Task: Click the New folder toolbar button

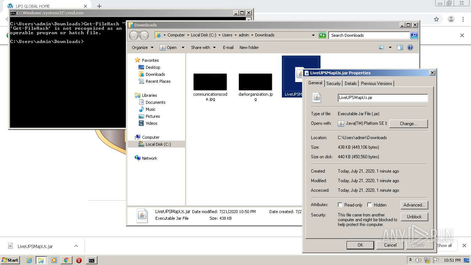Action: tap(249, 47)
